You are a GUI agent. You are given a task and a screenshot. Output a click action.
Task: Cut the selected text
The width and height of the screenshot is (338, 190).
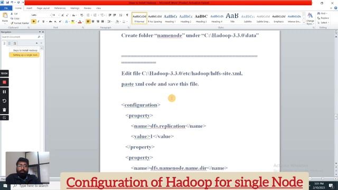pyautogui.click(x=14, y=14)
